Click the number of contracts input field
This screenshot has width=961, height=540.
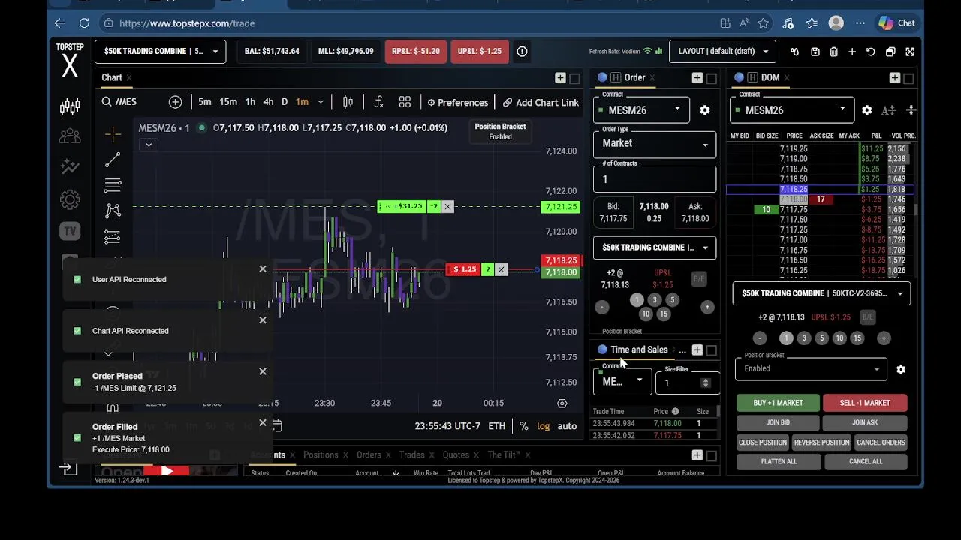point(655,179)
